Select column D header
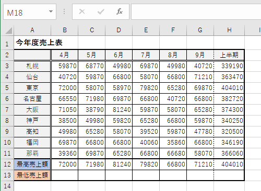Image resolution: width=261 pixels, height=191 pixels. [x=119, y=30]
